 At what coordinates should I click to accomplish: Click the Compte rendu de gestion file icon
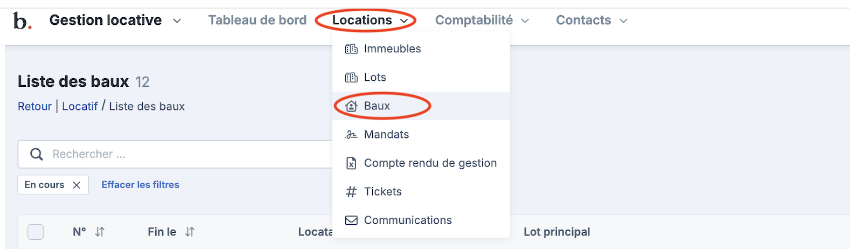click(x=351, y=163)
